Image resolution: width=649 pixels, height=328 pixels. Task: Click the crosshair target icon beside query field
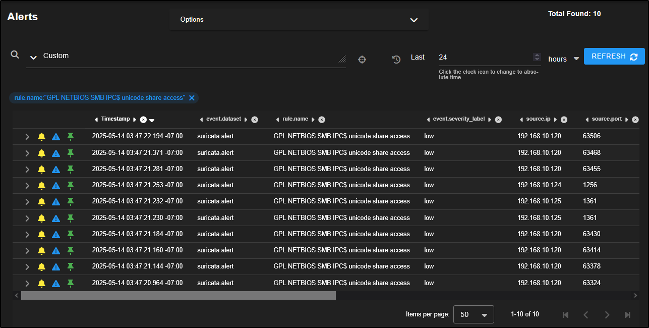point(362,60)
